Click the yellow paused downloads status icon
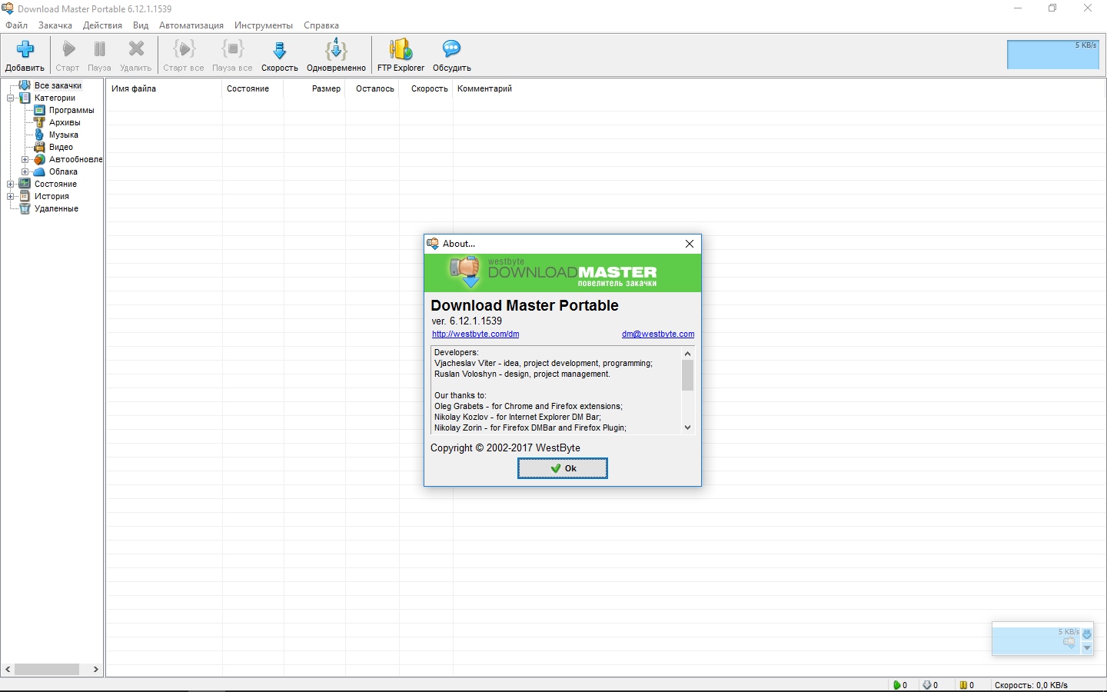 coord(962,685)
